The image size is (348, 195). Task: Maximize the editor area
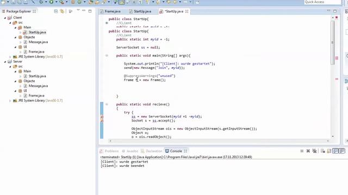[x=335, y=11]
